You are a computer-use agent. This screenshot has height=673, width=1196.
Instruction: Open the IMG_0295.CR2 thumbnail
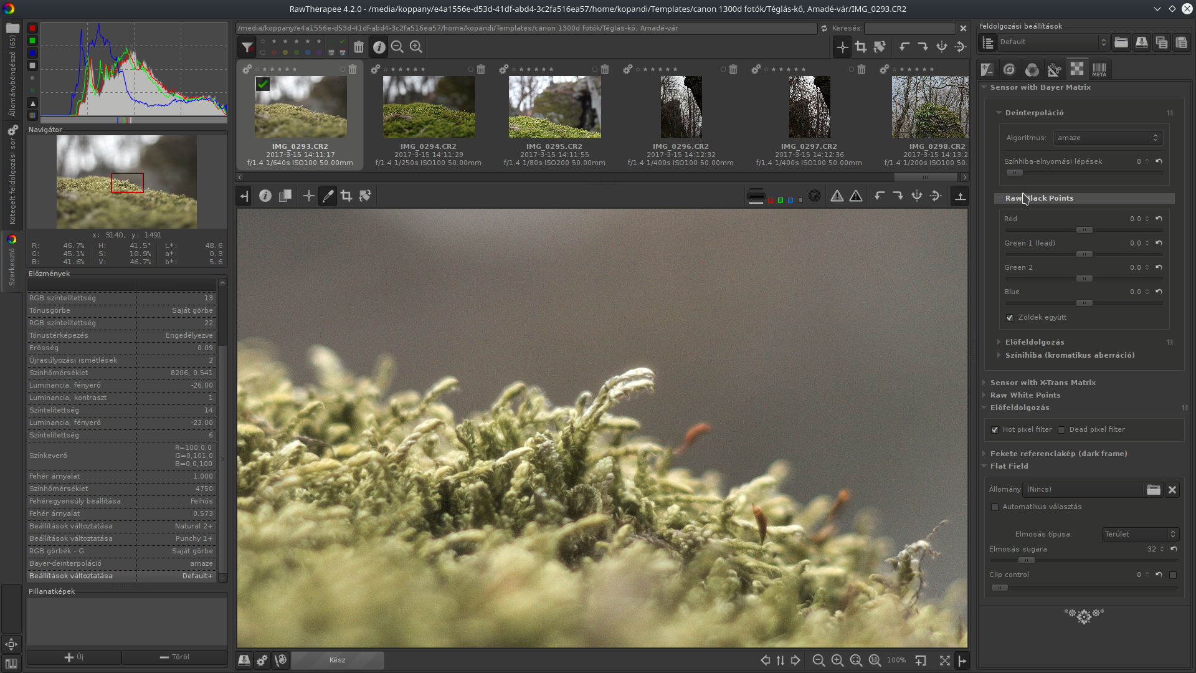click(x=554, y=107)
